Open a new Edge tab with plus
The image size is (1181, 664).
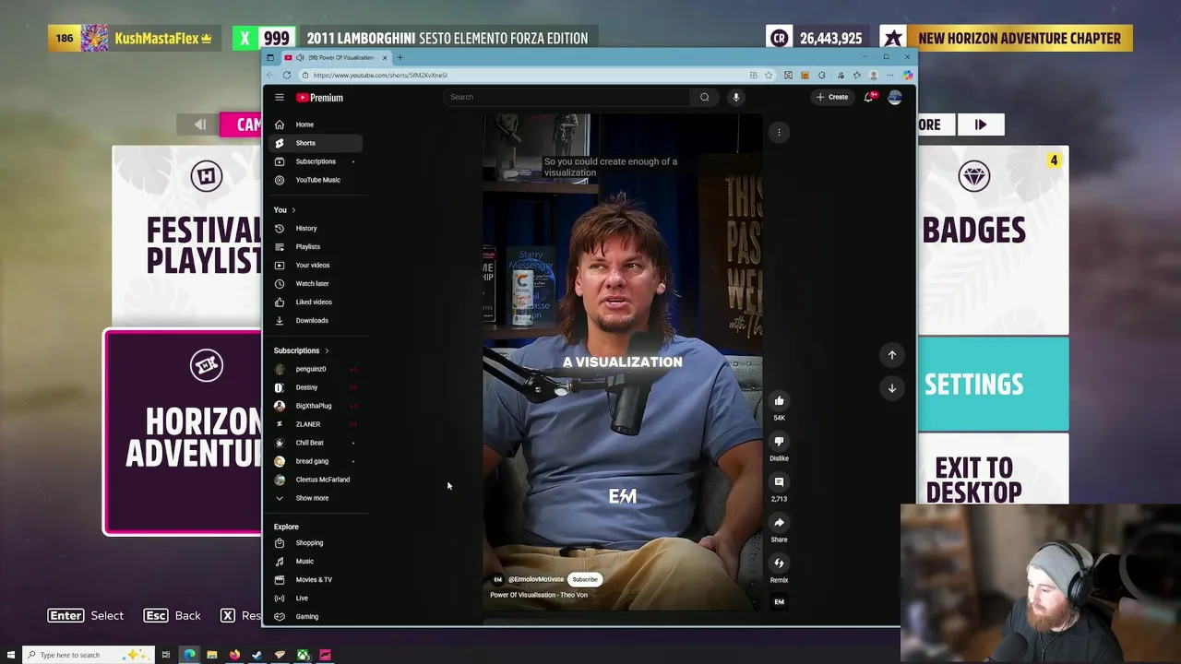tap(400, 57)
